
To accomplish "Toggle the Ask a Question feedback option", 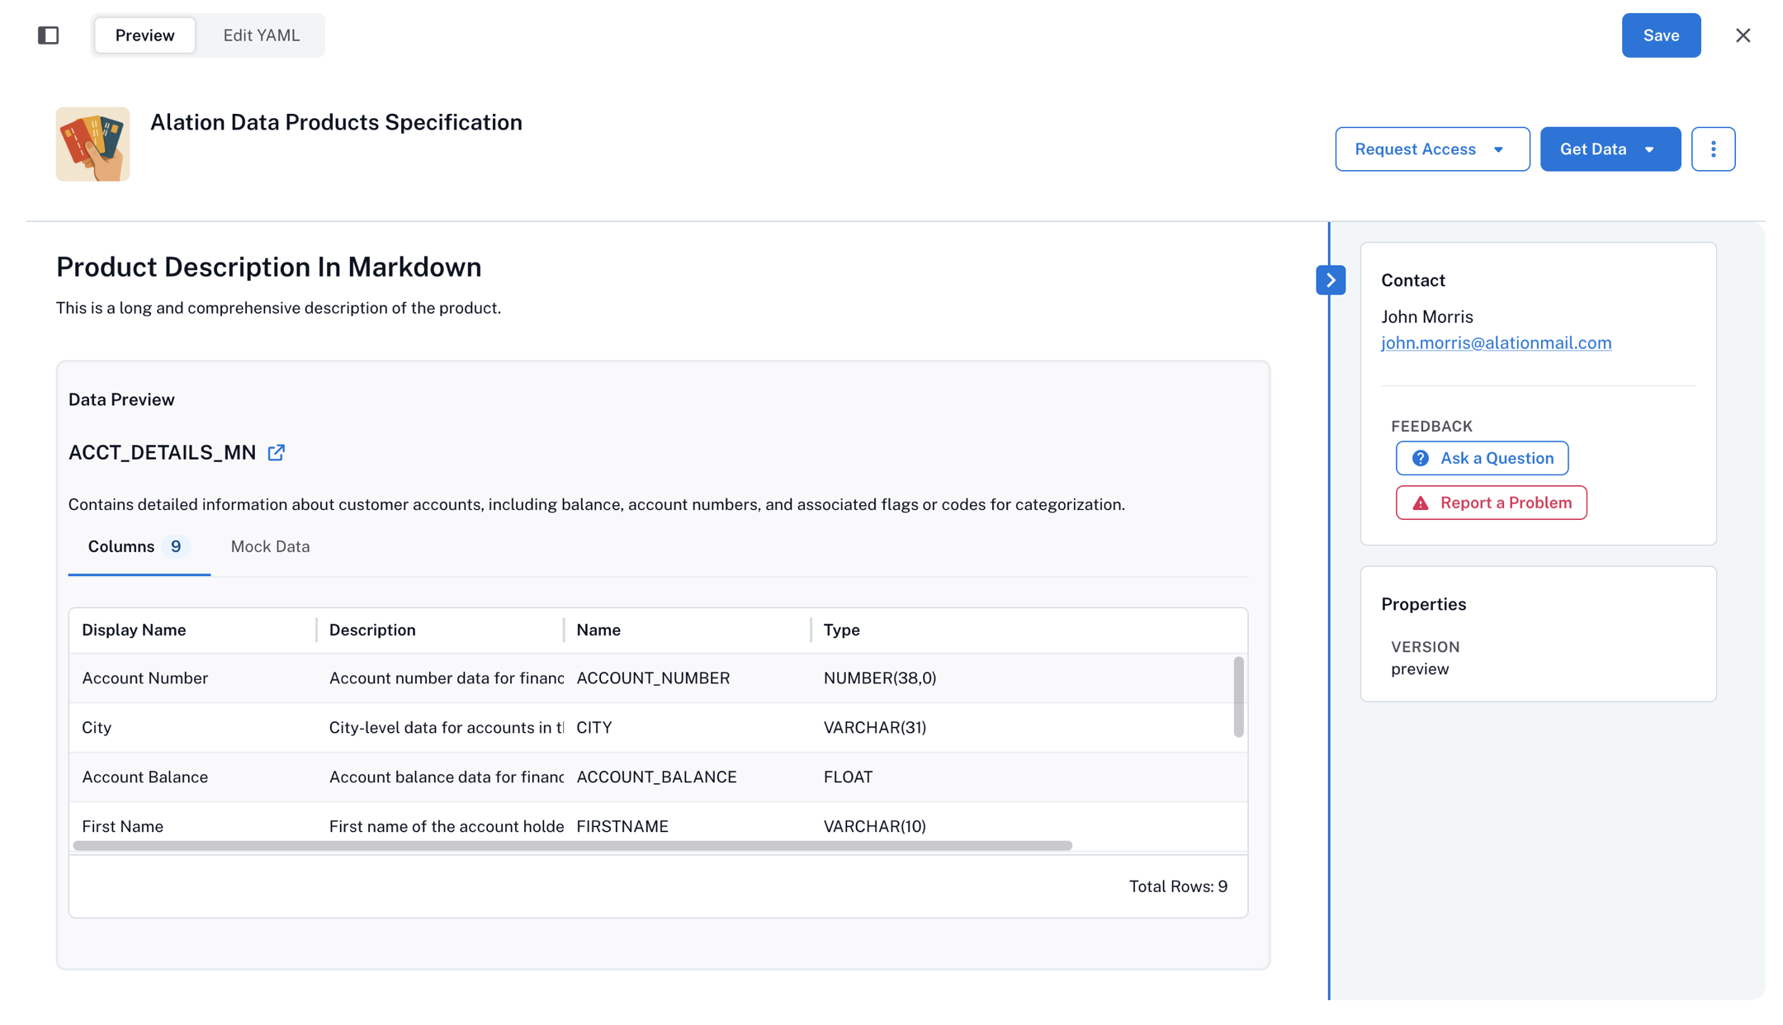I will click(1481, 458).
